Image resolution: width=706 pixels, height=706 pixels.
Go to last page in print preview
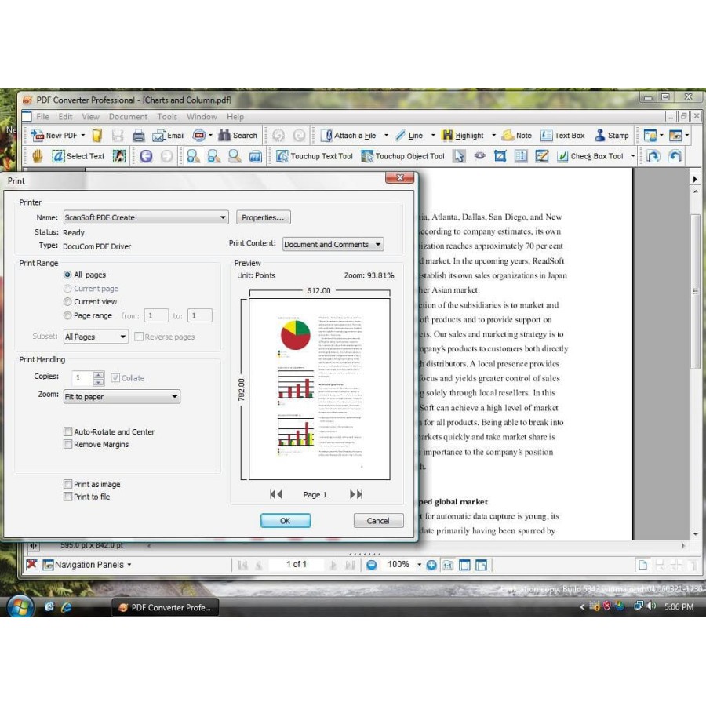coord(356,494)
